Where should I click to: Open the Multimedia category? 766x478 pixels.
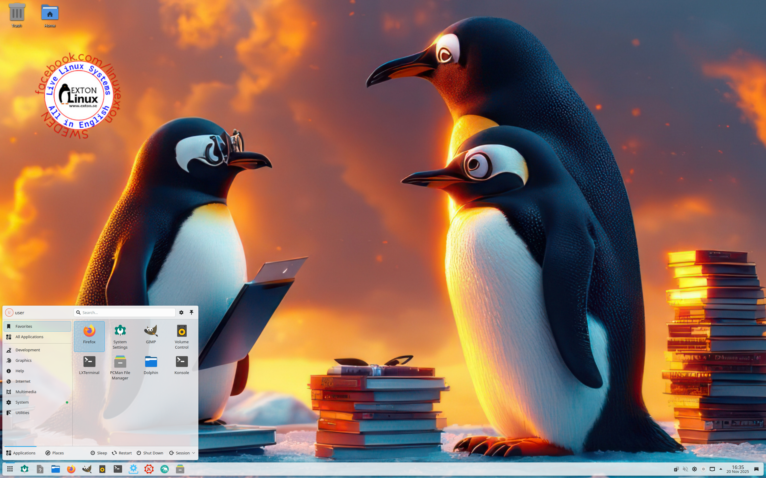tap(37, 392)
